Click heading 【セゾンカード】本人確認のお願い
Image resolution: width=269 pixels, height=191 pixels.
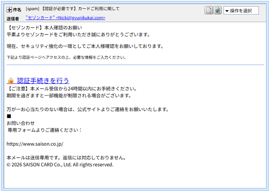pos(44,28)
